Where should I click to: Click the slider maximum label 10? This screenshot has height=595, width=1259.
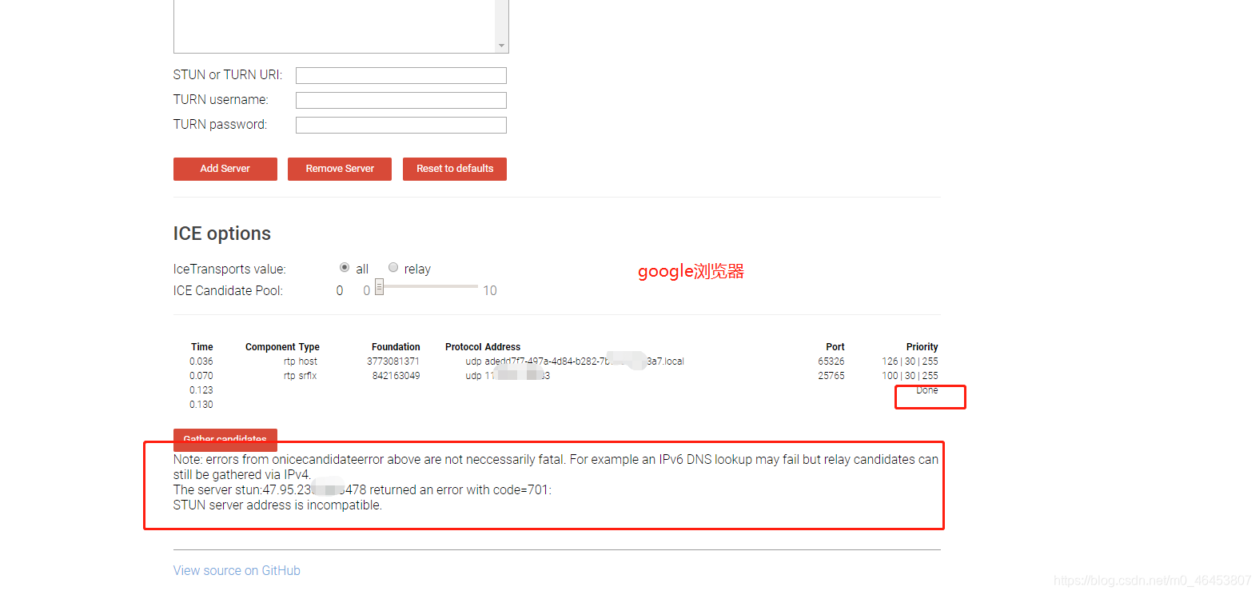coord(490,291)
